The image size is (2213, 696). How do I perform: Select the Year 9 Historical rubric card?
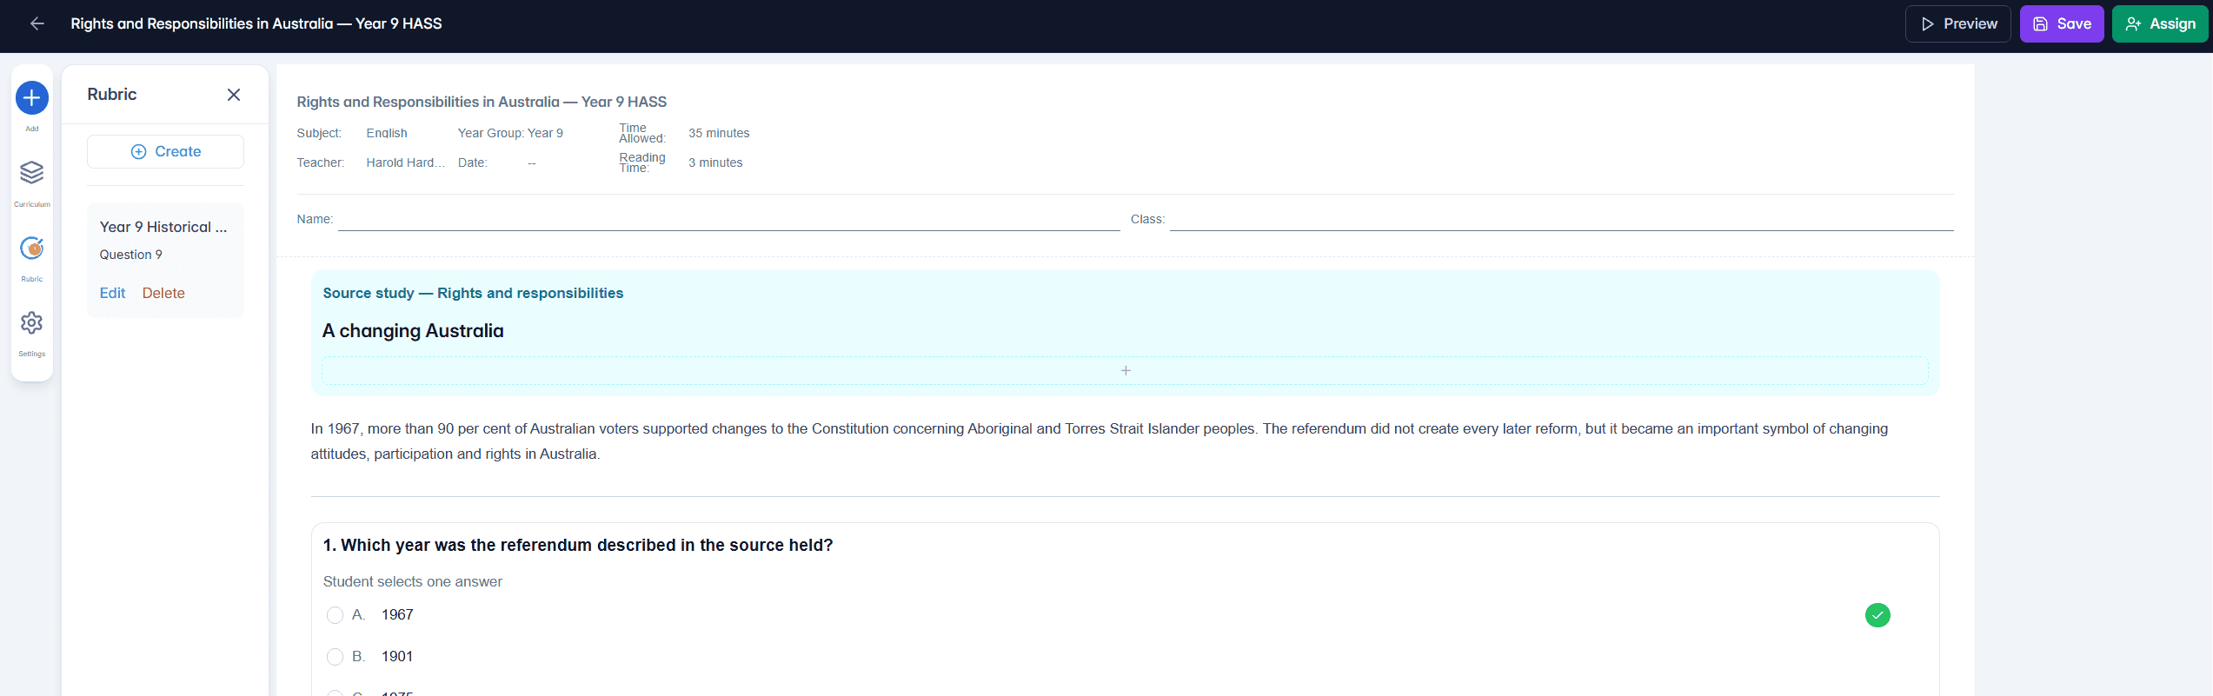[x=165, y=261]
